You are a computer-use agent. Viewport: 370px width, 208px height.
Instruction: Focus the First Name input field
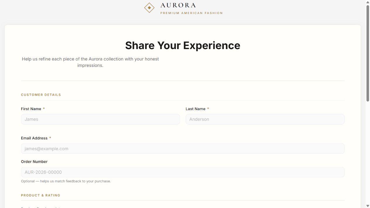(x=100, y=119)
